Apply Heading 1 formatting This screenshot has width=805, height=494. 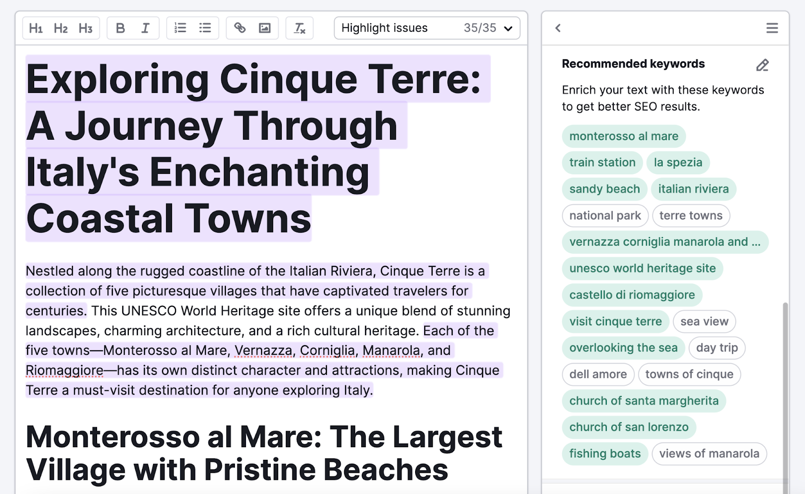coord(36,28)
